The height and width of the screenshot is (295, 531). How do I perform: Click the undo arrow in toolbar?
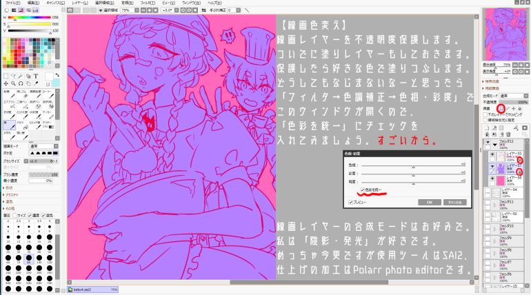(x=70, y=10)
